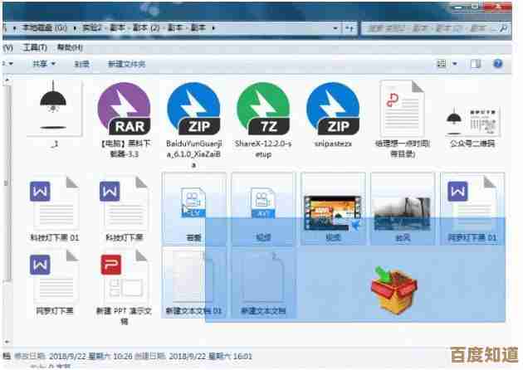Open the purple RAR archive file
The height and width of the screenshot is (370, 523).
pos(125,110)
